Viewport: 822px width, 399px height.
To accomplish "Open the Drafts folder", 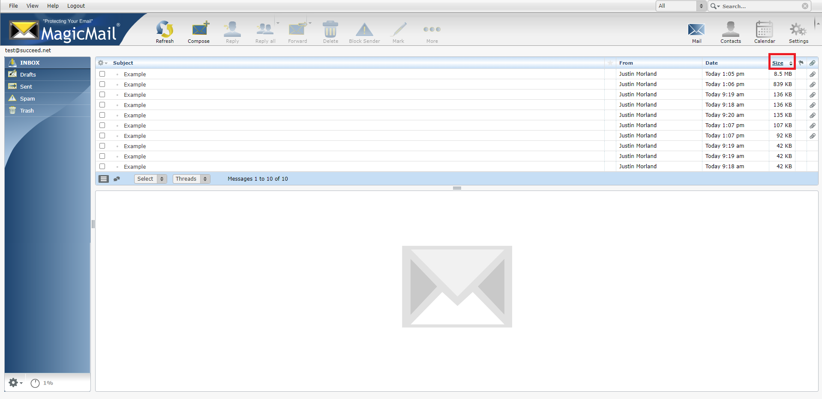I will pos(48,74).
